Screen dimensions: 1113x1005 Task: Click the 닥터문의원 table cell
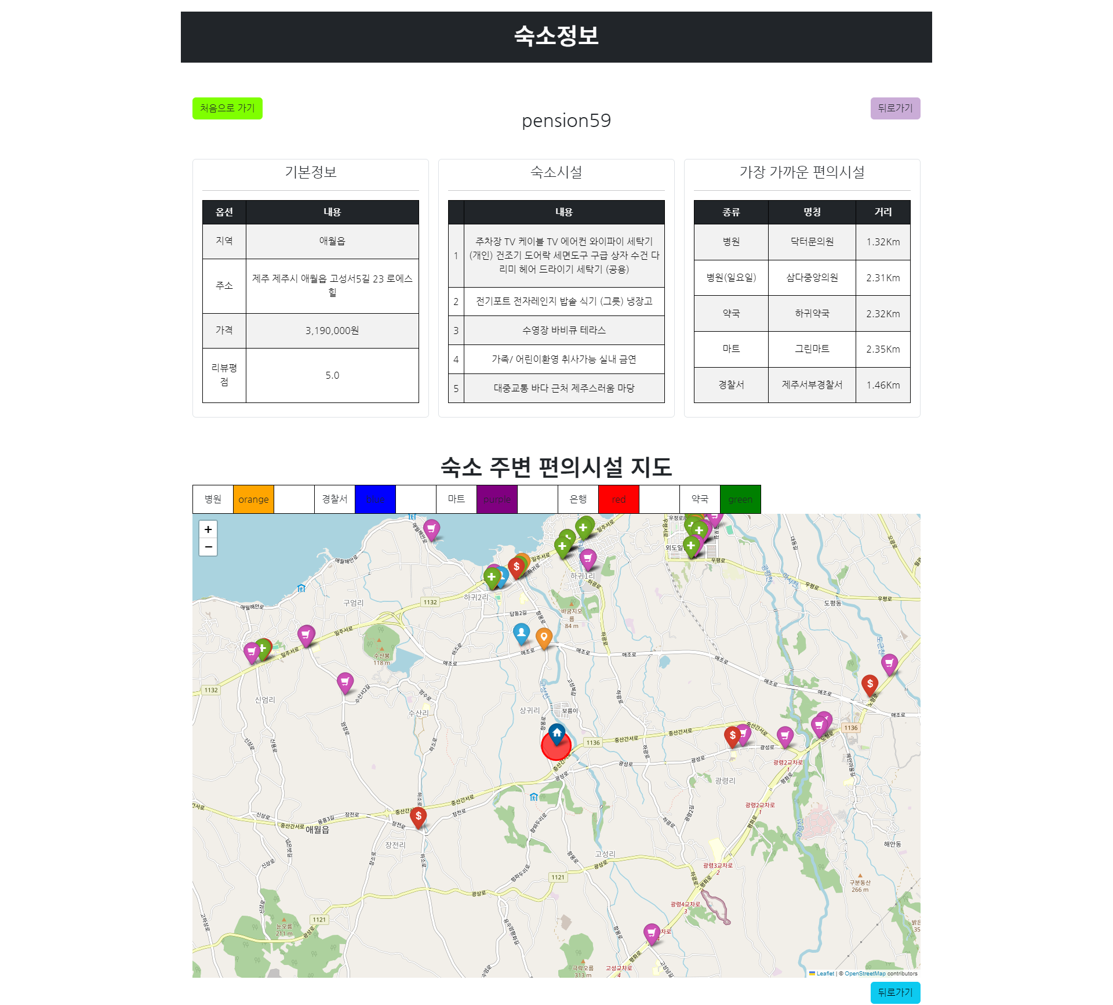coord(812,242)
